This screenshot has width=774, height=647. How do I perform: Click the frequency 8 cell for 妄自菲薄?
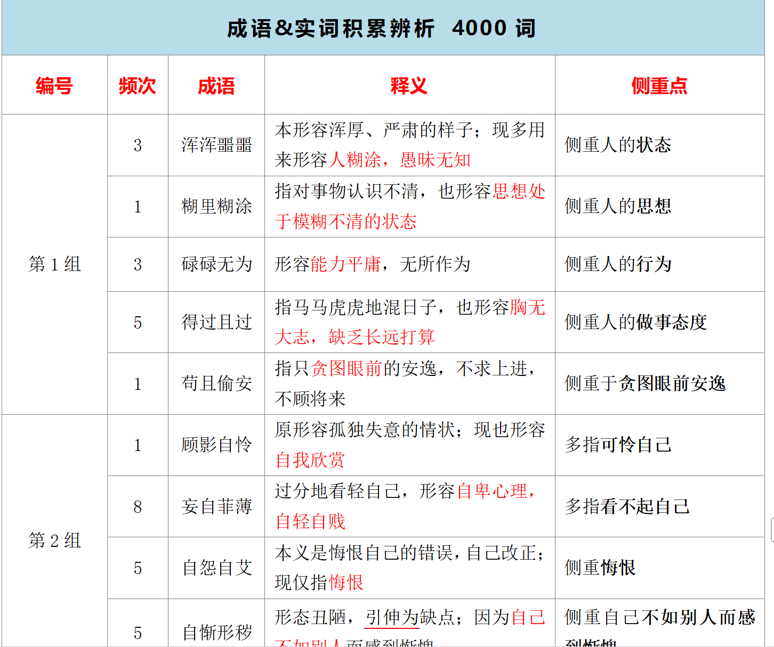click(138, 506)
